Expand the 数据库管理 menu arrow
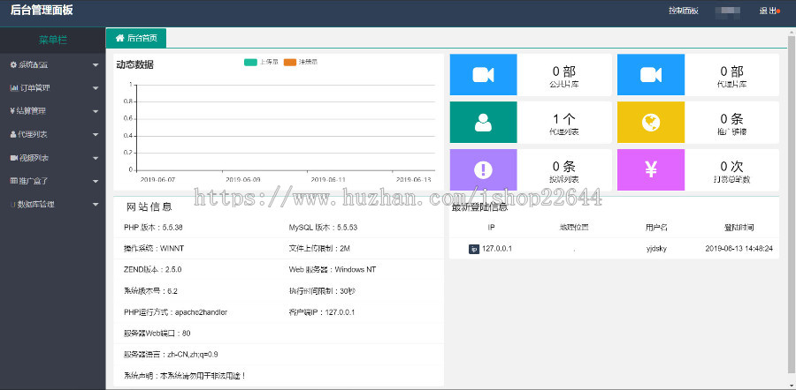 point(96,205)
